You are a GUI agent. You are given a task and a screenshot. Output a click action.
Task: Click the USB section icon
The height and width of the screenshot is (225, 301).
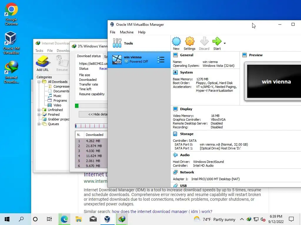pos(175,185)
